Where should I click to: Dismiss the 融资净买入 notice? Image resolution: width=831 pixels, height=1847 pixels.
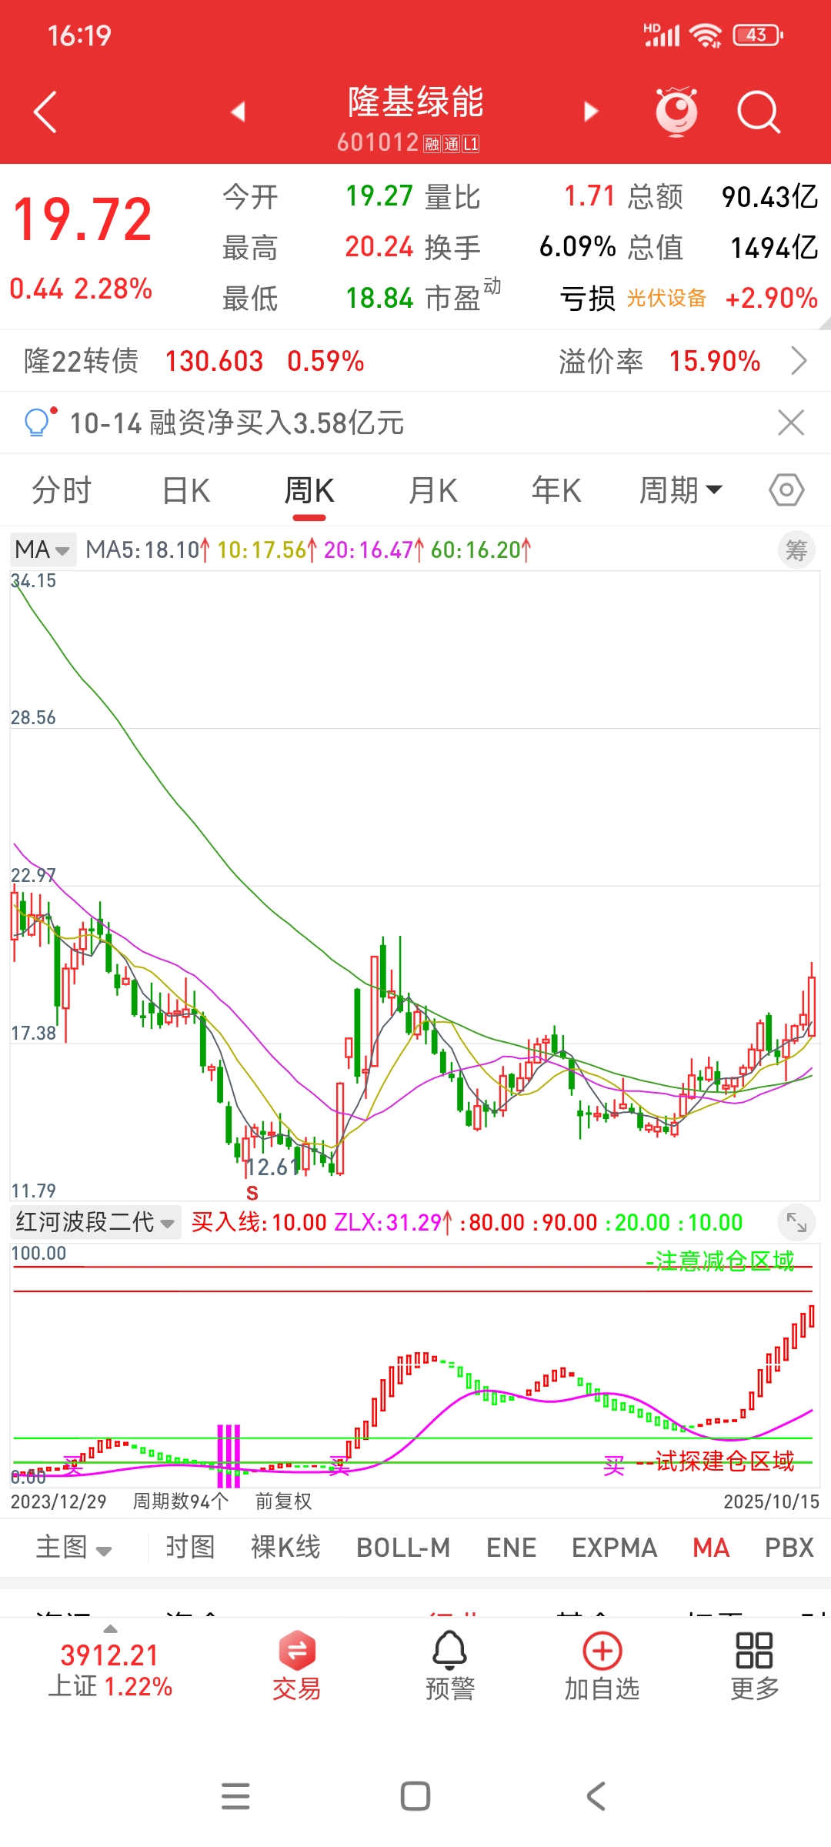tap(791, 423)
